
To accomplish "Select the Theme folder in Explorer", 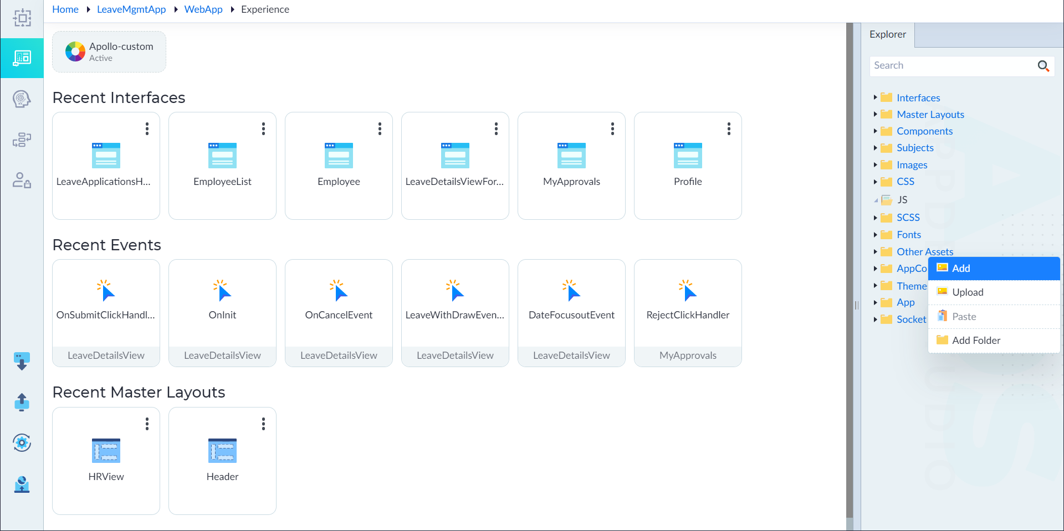I will tap(912, 286).
